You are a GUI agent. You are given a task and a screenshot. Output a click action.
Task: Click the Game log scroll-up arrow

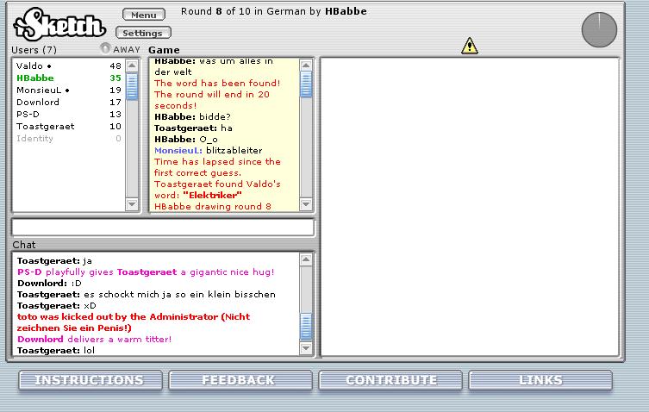point(306,65)
